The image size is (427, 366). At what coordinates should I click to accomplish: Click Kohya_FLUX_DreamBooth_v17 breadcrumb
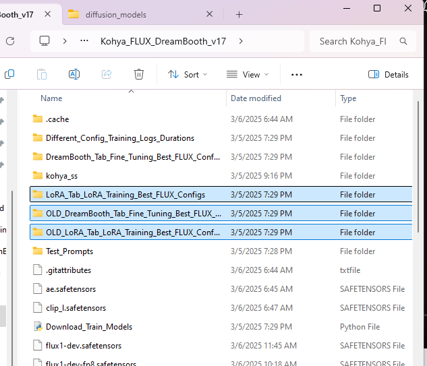163,41
